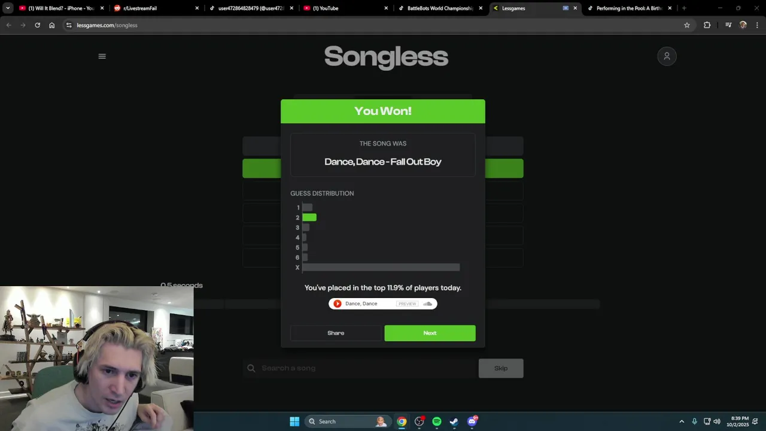Close the Will It Blend tab
This screenshot has height=431, width=766.
(102, 8)
